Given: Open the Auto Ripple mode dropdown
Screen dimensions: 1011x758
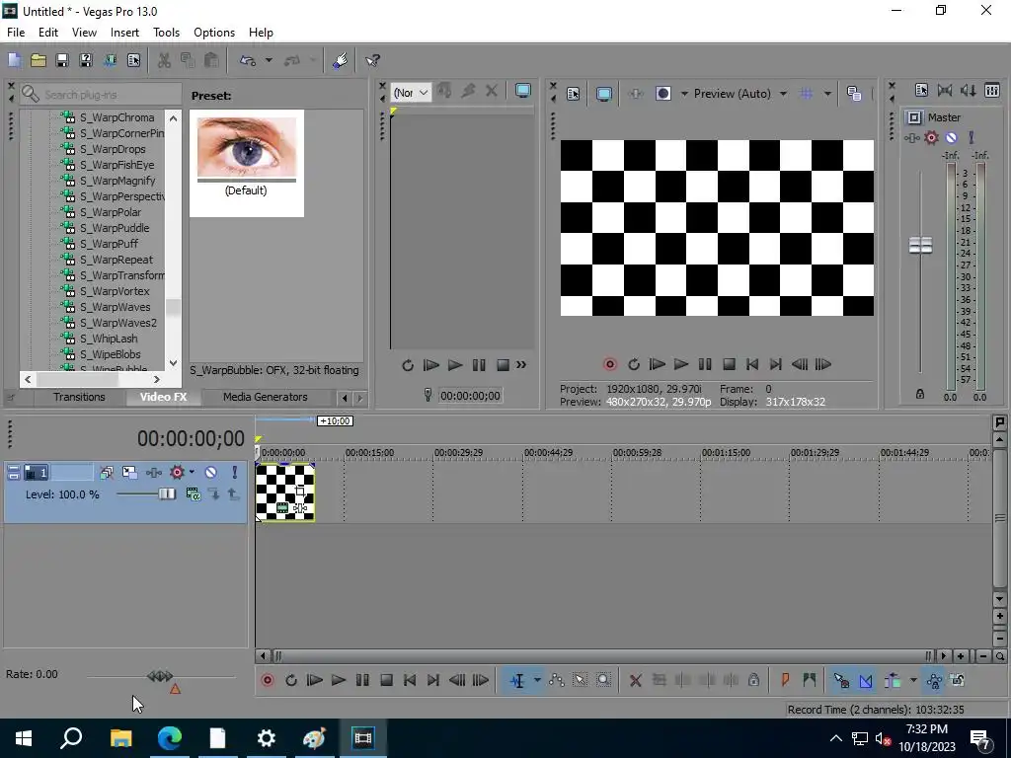Looking at the screenshot, I should [x=913, y=681].
